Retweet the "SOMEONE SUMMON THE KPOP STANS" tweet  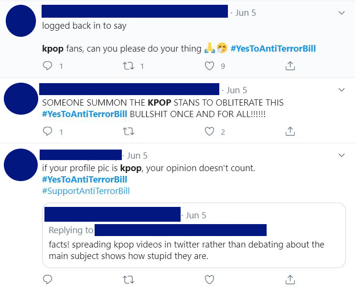coord(128,131)
